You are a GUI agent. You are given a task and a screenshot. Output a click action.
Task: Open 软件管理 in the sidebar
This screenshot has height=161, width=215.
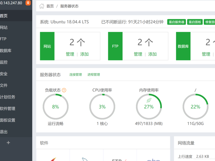16,109
